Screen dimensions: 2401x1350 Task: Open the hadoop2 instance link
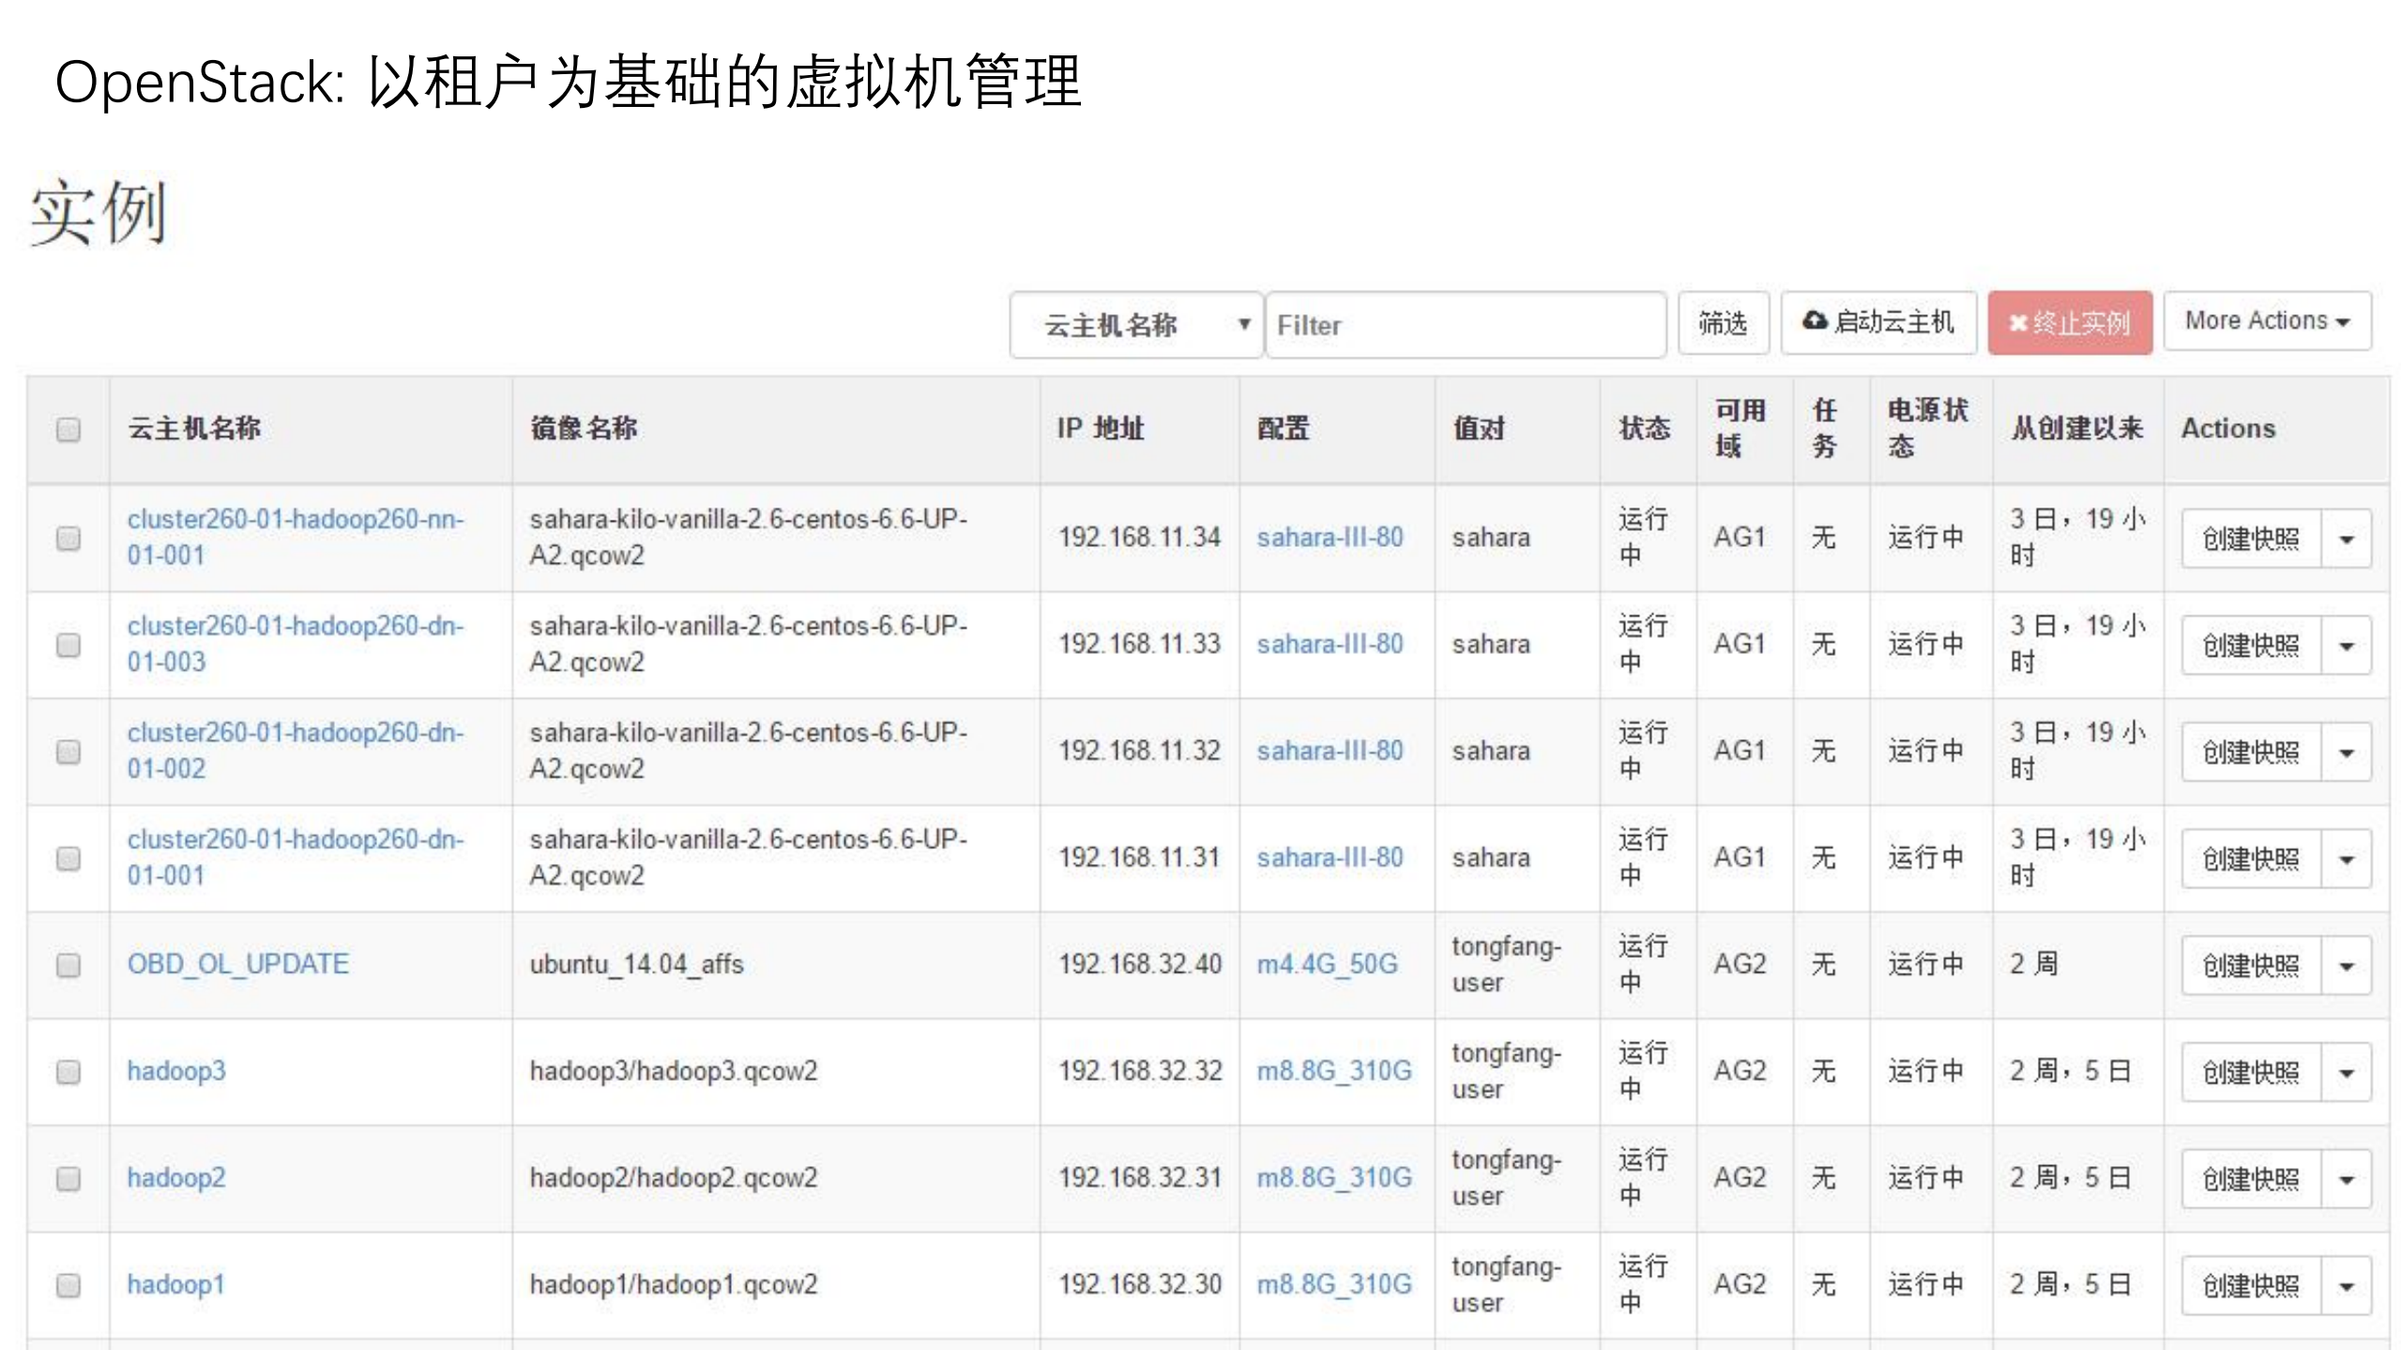click(x=177, y=1177)
